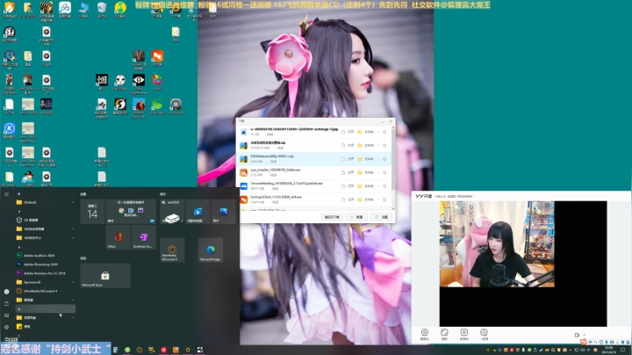The width and height of the screenshot is (632, 355).
Task: Select the SunloginClient x64 exe row
Action: [x=316, y=199]
